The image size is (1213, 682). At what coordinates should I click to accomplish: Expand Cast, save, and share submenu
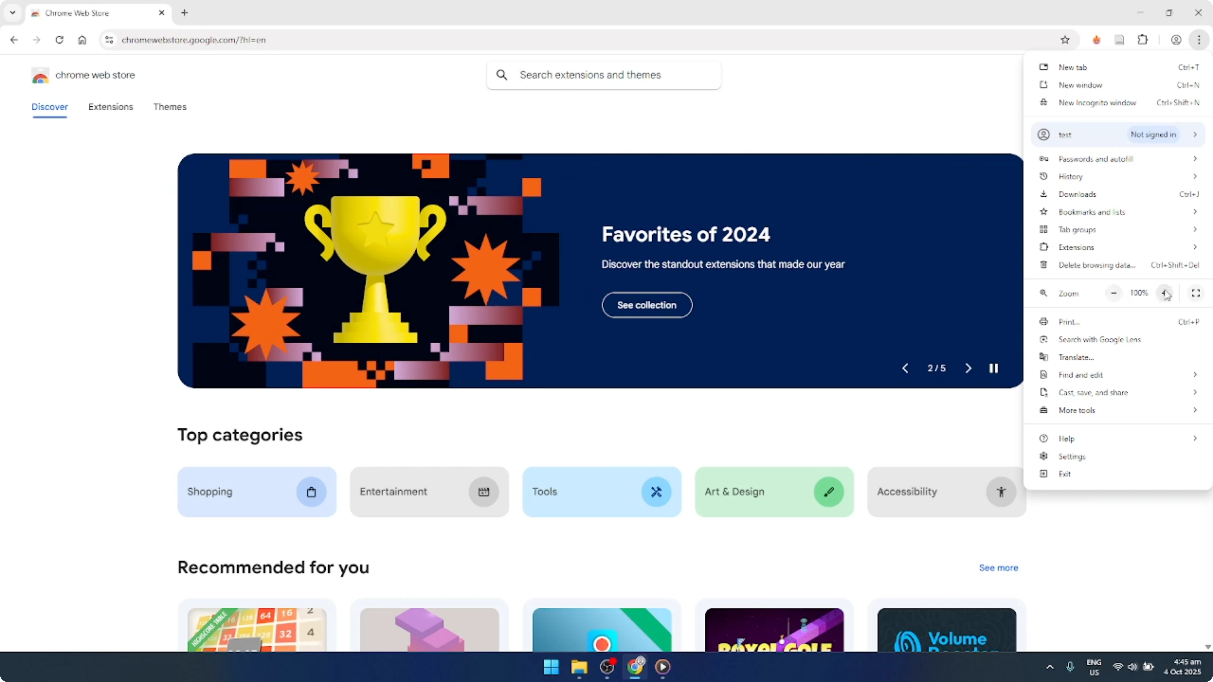[1118, 393]
